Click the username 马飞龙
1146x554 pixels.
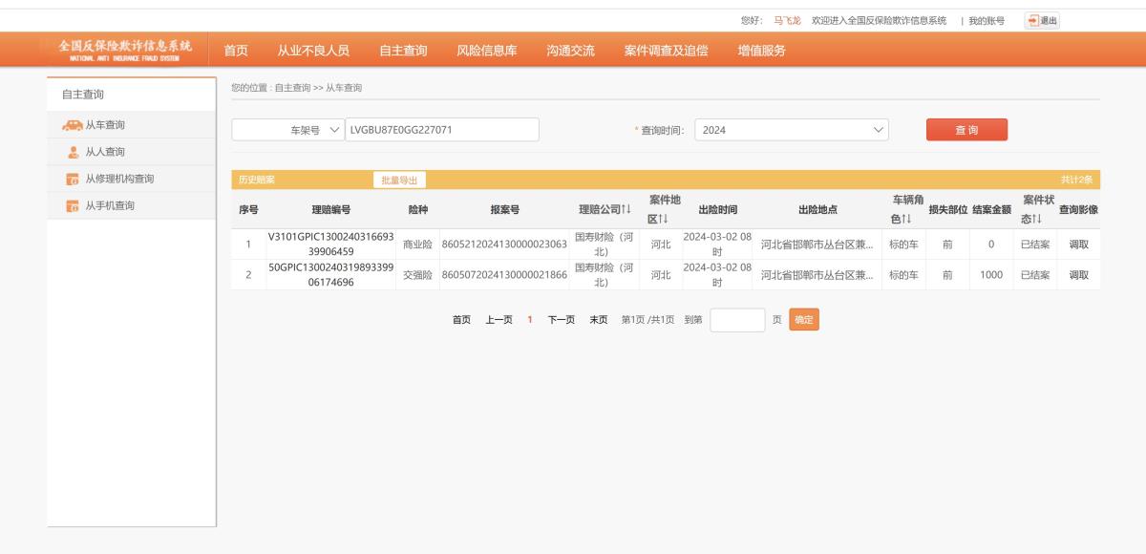787,21
